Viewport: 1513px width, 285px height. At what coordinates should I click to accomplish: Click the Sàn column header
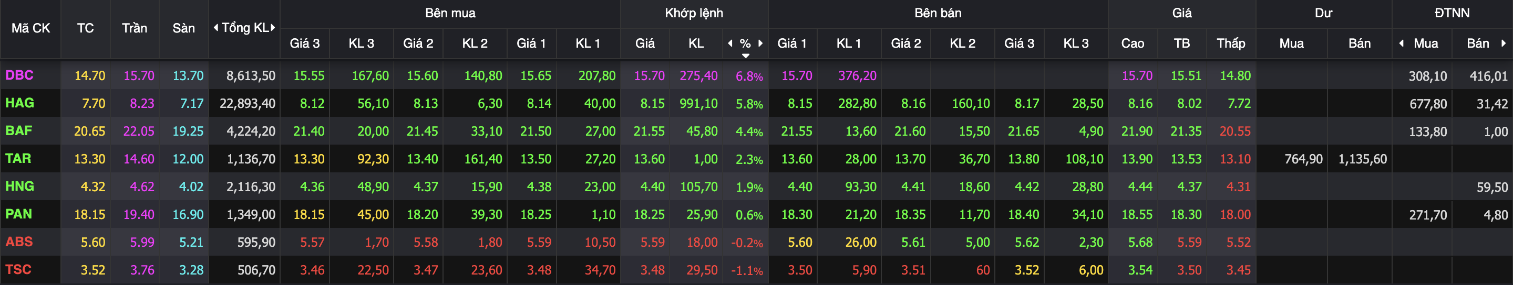pos(184,28)
